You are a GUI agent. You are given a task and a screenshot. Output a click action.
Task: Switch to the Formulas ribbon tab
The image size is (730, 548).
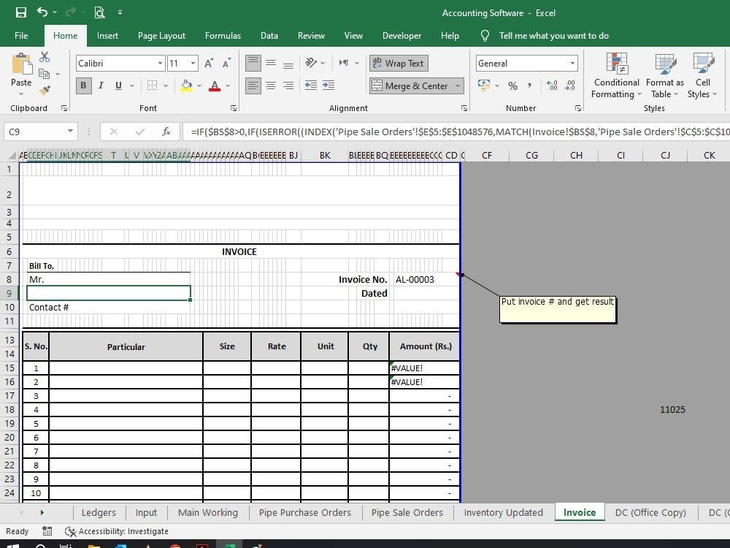[x=223, y=35]
